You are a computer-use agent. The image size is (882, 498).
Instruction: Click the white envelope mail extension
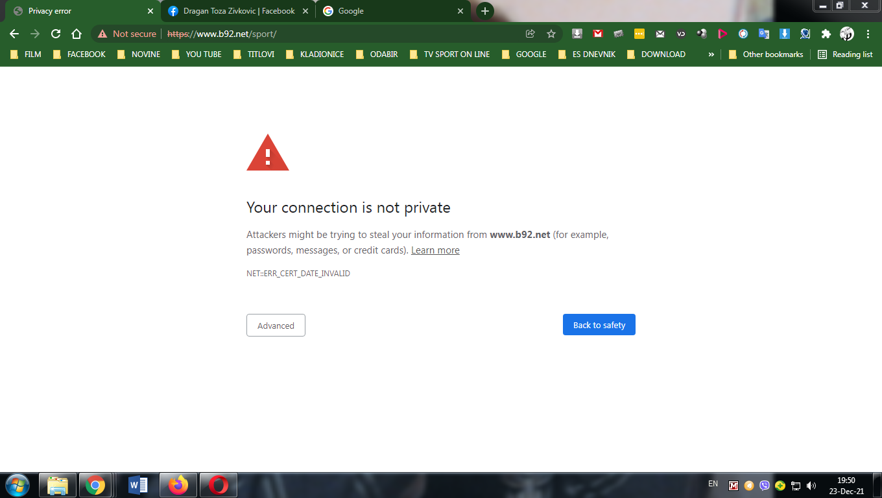click(660, 34)
